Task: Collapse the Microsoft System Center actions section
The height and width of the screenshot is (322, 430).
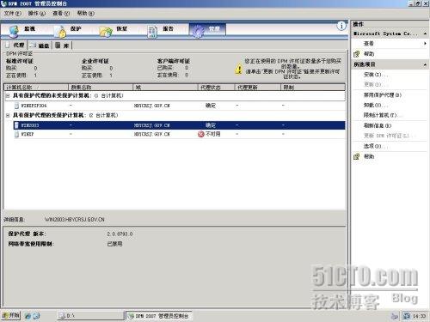Action: pos(425,33)
